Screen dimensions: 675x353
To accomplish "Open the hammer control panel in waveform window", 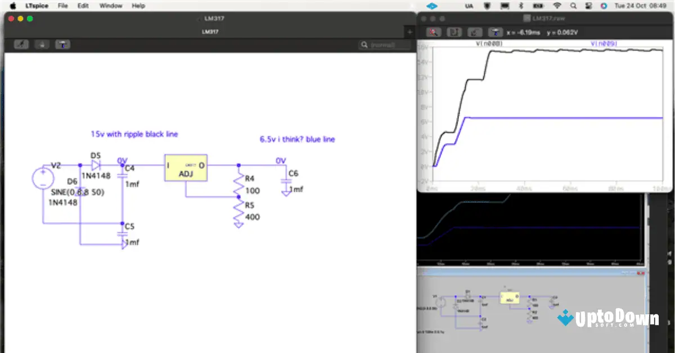I will (x=496, y=33).
